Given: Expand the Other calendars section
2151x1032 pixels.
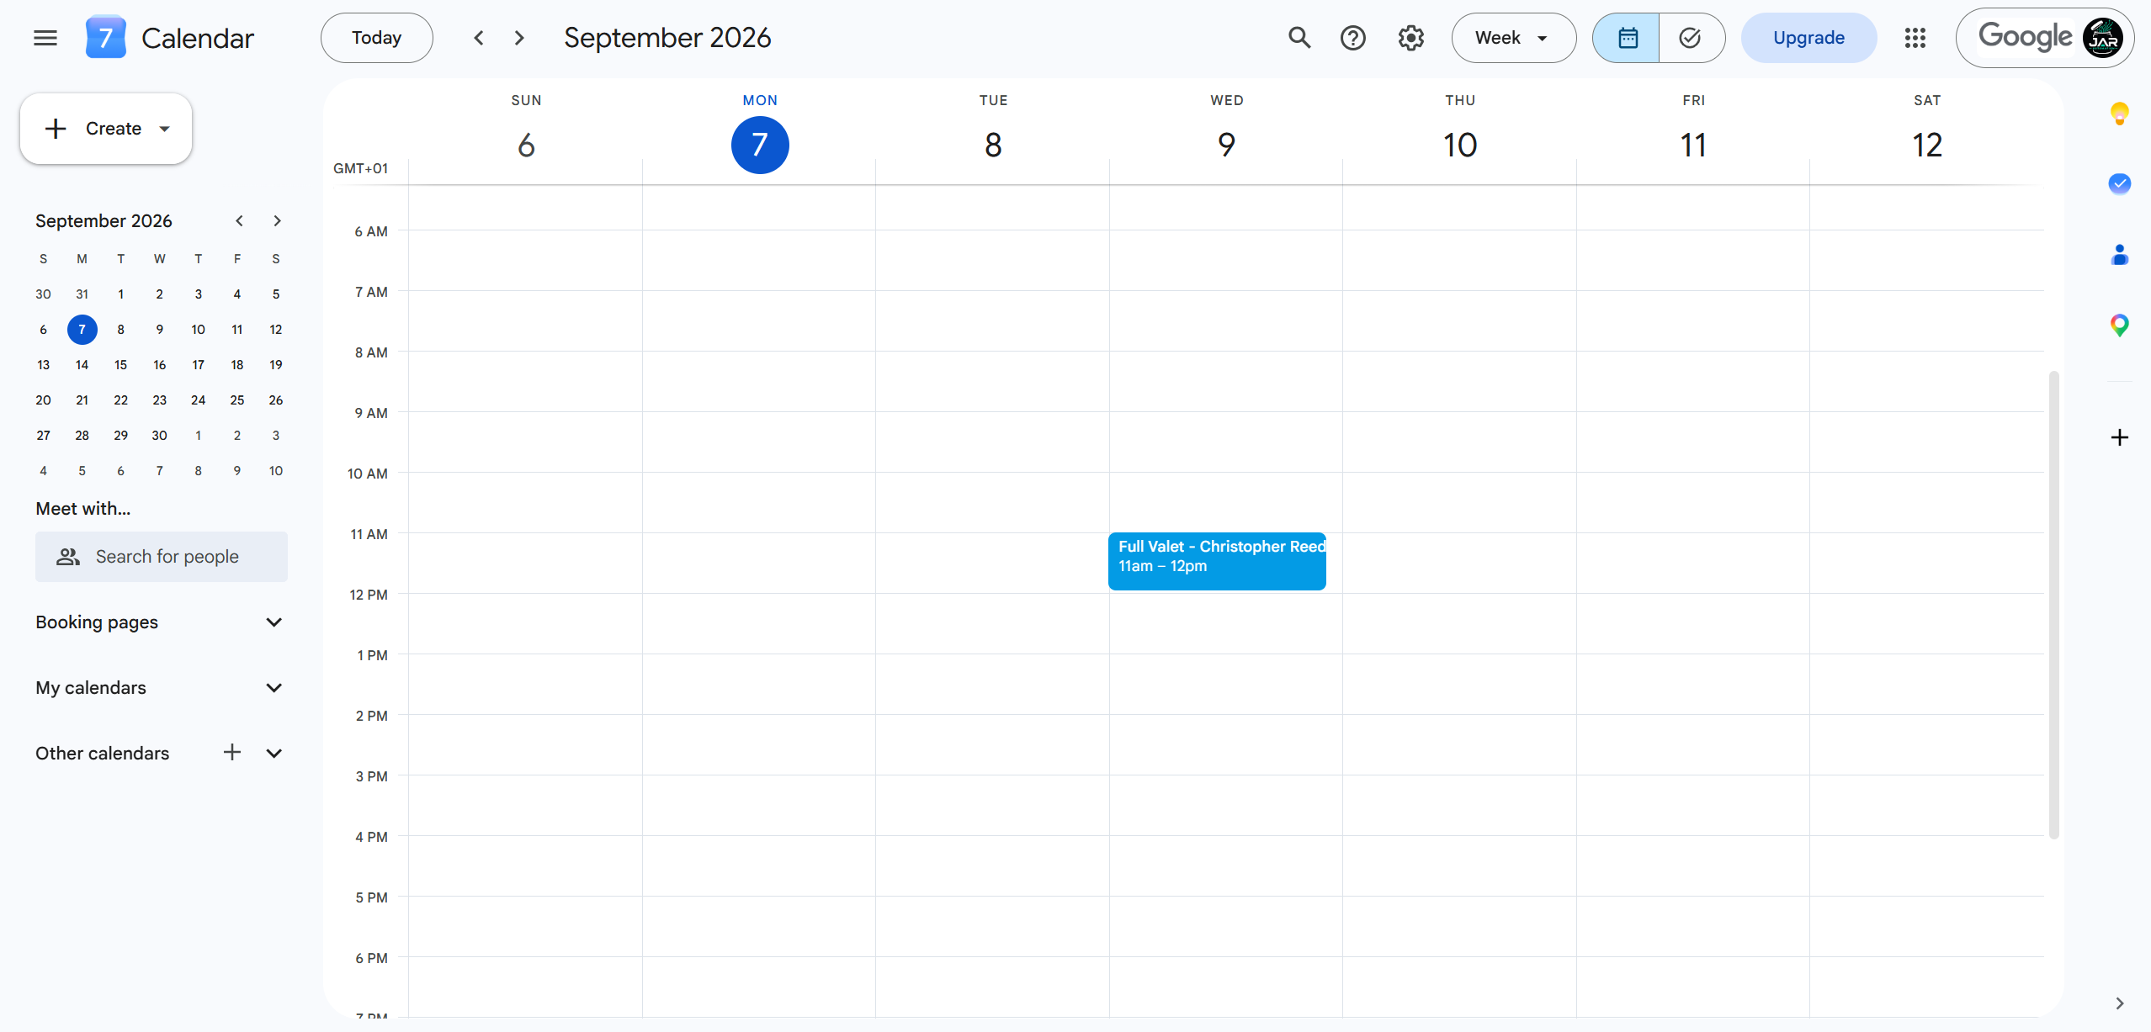Looking at the screenshot, I should tap(274, 754).
